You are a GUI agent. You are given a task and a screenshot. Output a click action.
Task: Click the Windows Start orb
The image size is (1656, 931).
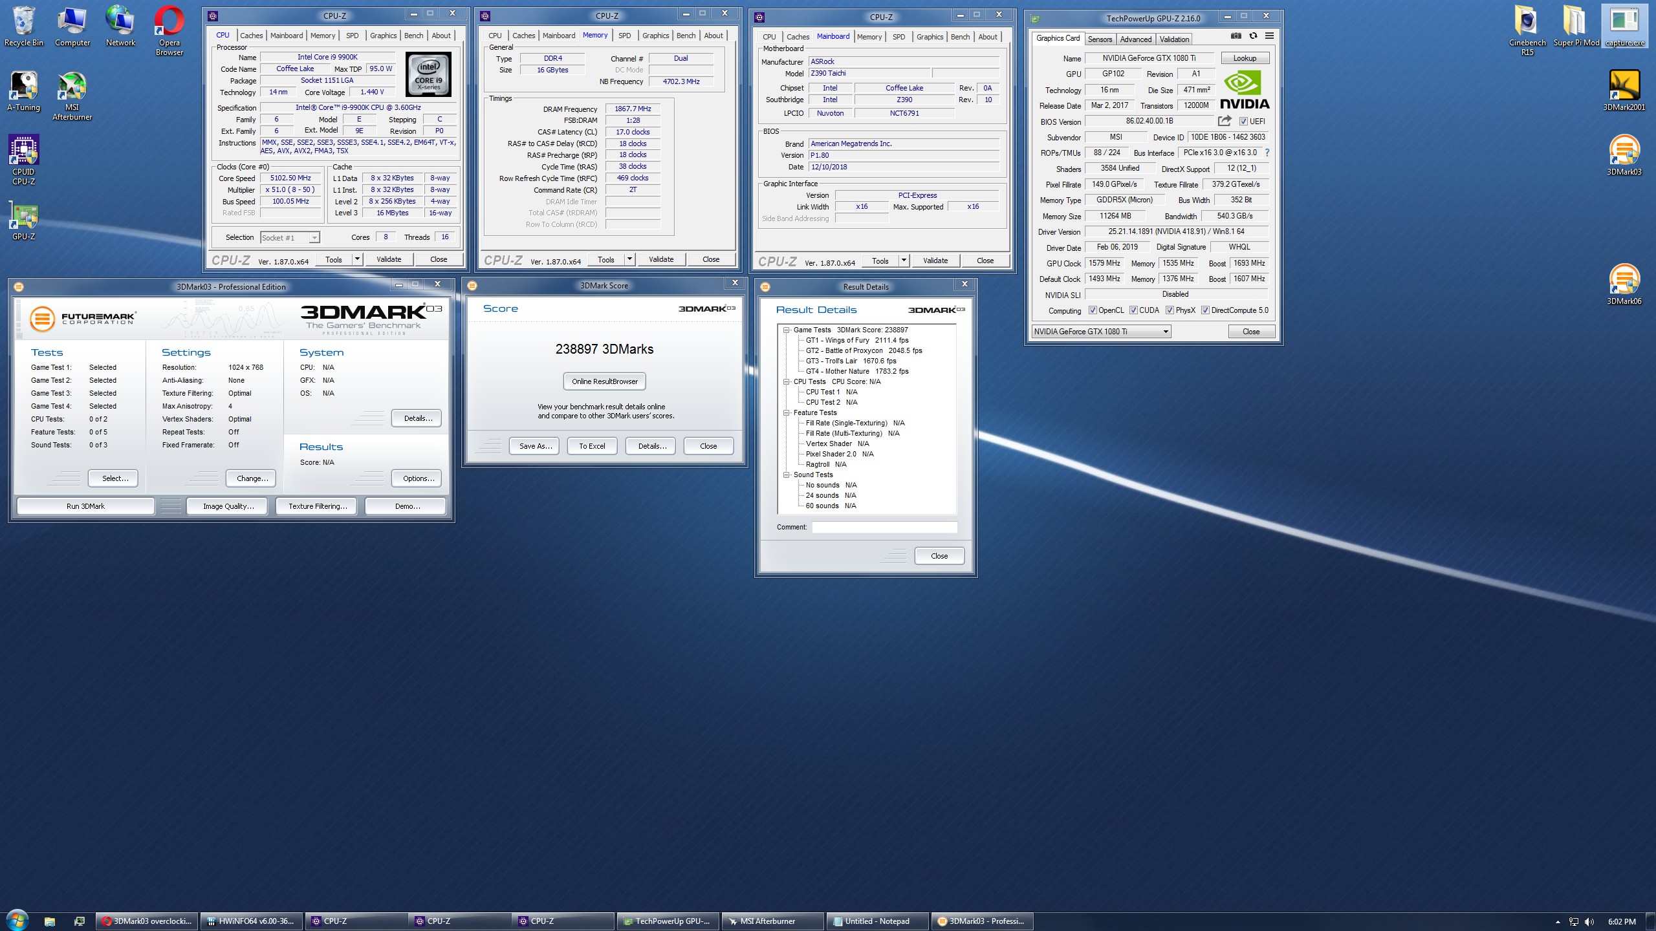17,920
